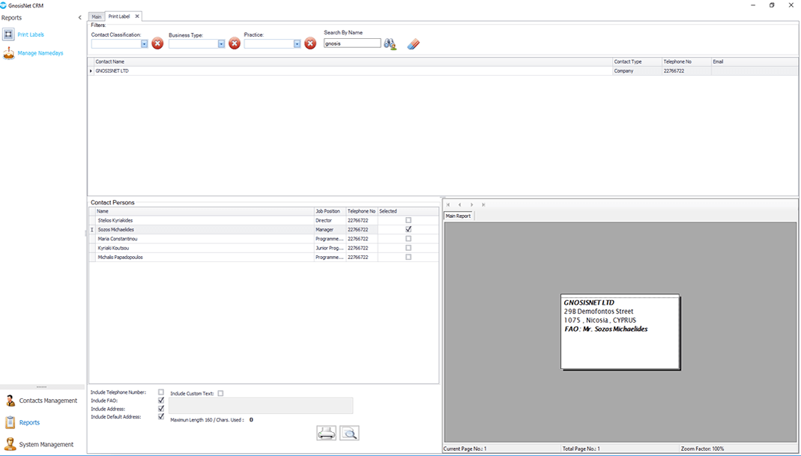Toggle the Include FAO checkbox
The image size is (801, 456).
161,401
